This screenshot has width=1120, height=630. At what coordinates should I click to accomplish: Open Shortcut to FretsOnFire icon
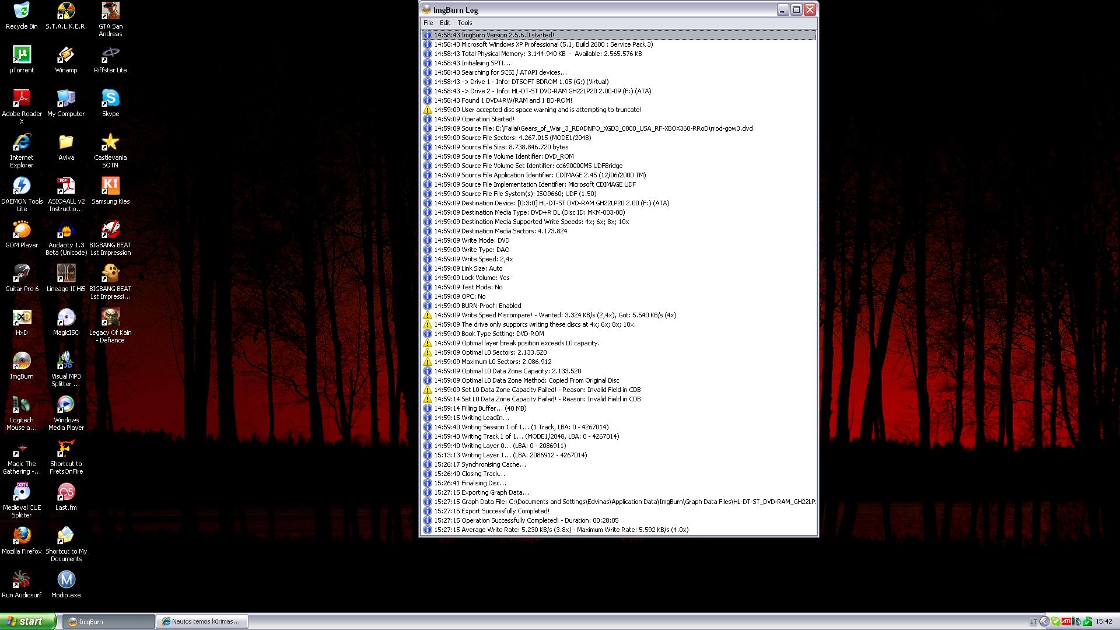coord(66,457)
